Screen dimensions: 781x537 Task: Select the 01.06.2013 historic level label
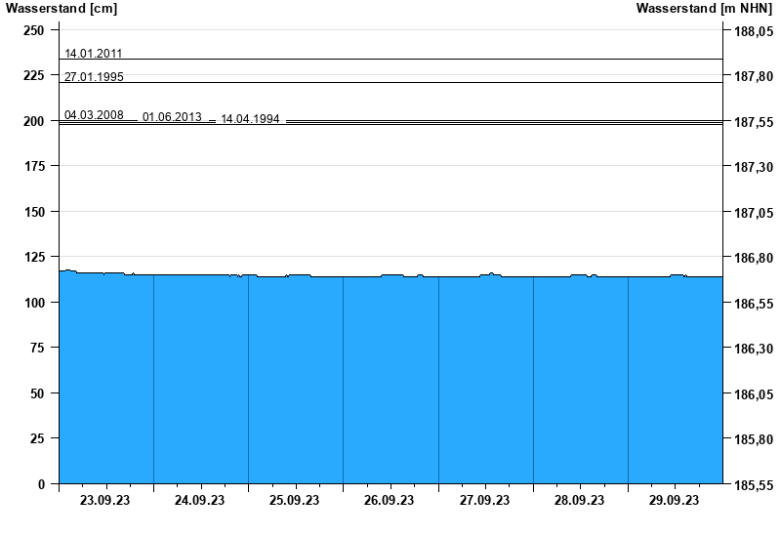coord(172,117)
